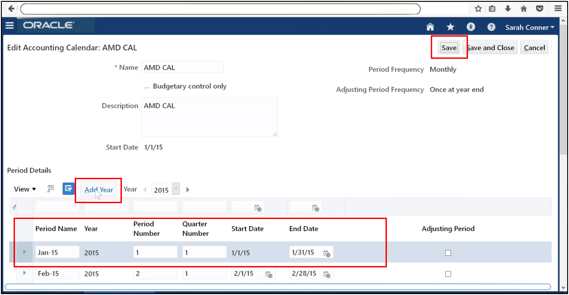Check Adjusting Period for Feb-15 row
Screen dimensions: 569x295
click(448, 273)
